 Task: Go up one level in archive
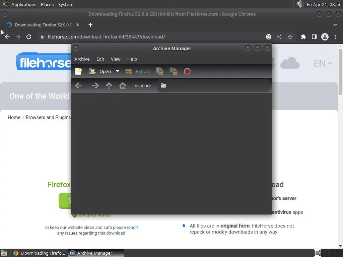tap(109, 85)
